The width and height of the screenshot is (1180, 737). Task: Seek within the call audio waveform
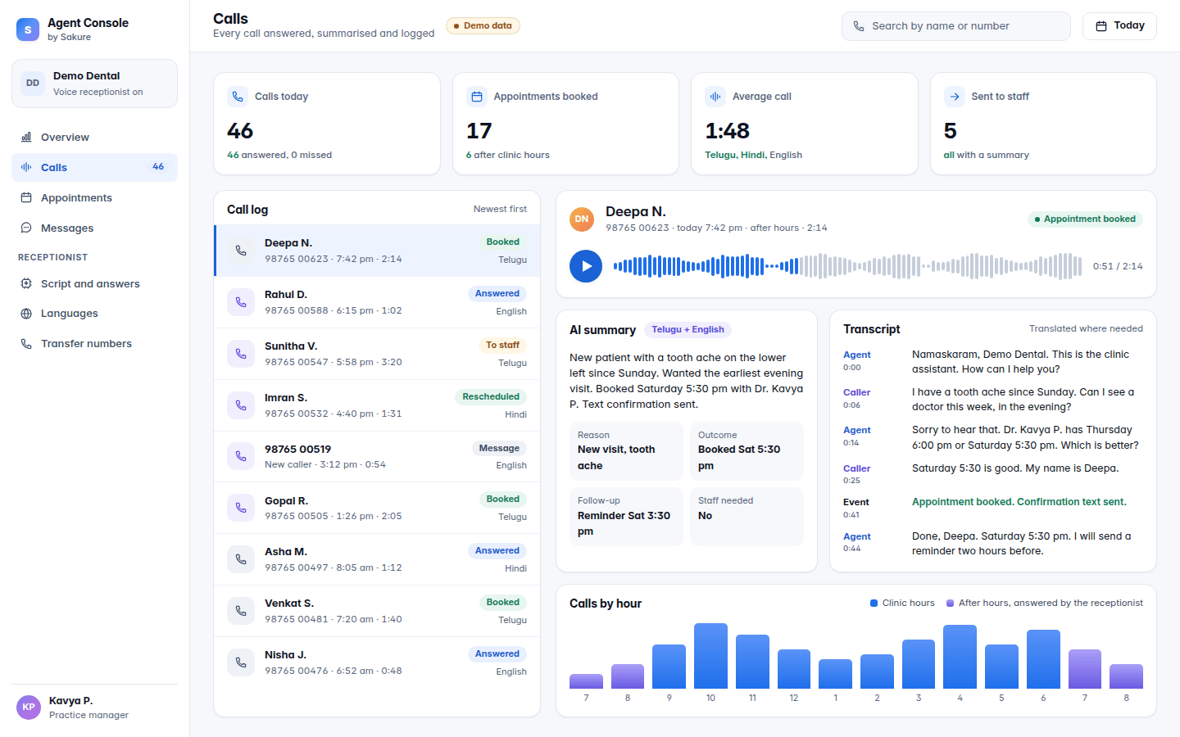847,266
